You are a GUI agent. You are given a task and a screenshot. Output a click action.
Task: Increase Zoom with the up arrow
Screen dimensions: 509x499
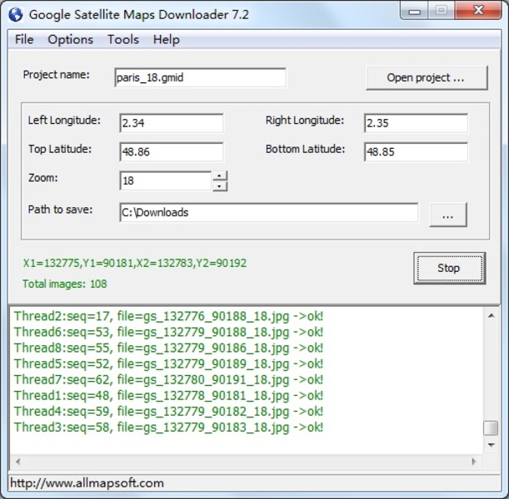[220, 176]
